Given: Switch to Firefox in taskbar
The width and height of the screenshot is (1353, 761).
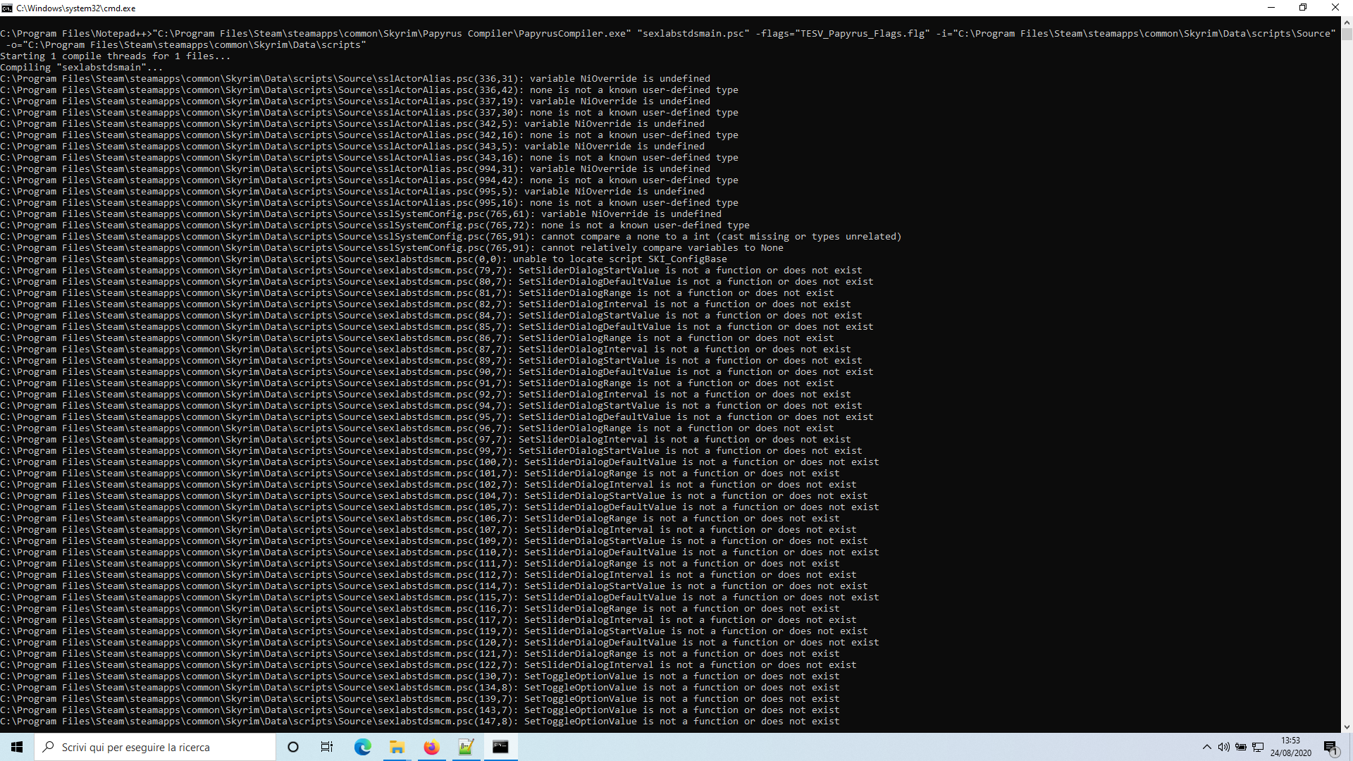Looking at the screenshot, I should tap(431, 747).
